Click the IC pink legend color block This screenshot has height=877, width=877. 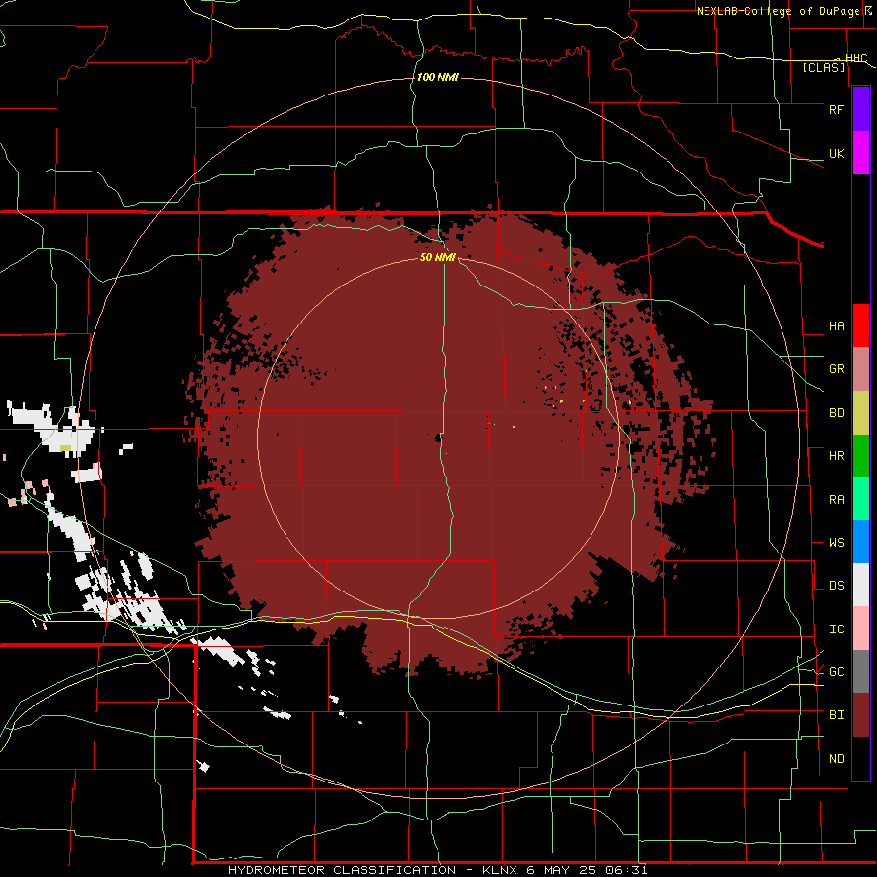(860, 629)
